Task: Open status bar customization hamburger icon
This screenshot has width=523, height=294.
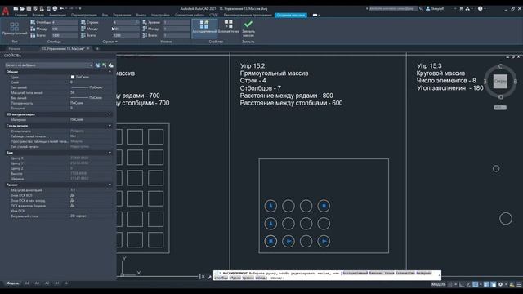Action: pos(519,284)
